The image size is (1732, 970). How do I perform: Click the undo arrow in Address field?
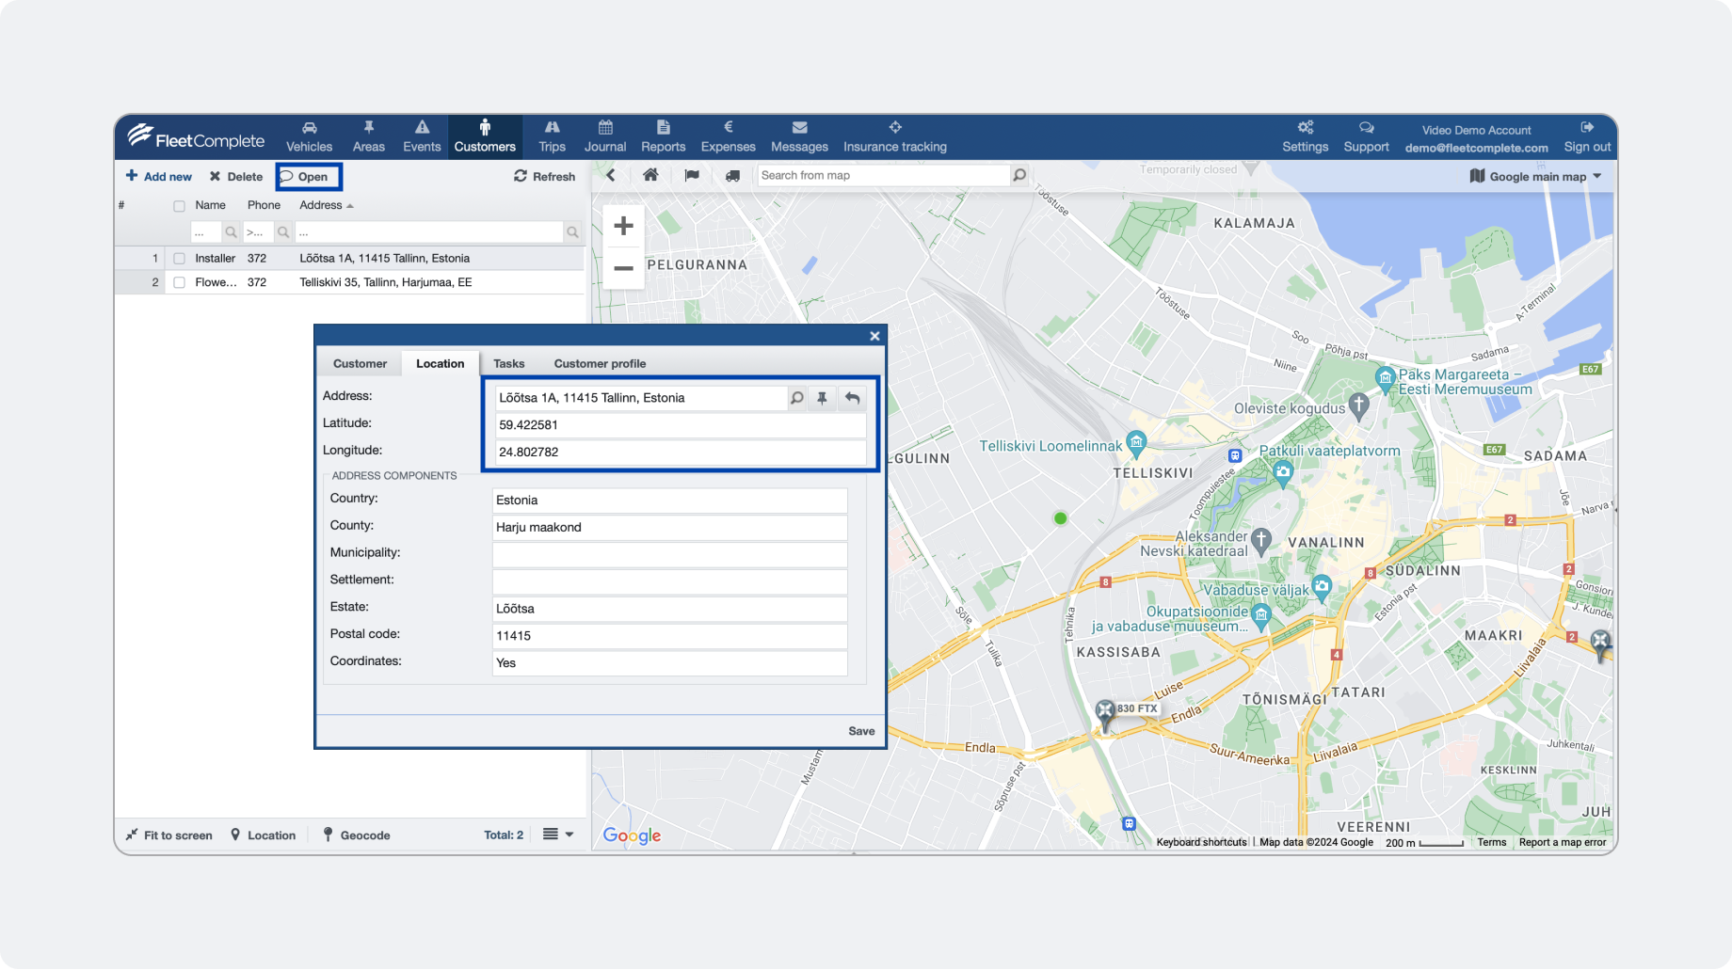pos(852,398)
